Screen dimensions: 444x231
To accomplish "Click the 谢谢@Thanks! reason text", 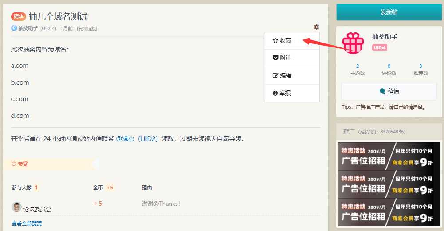I will point(161,204).
